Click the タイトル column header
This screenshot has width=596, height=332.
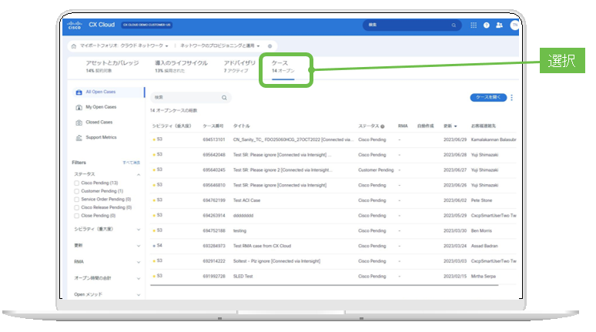click(x=241, y=126)
